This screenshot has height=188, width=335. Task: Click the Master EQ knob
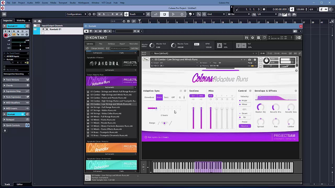(x=260, y=107)
